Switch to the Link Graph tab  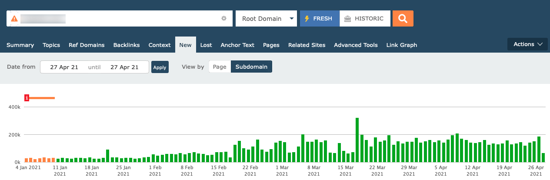point(401,45)
